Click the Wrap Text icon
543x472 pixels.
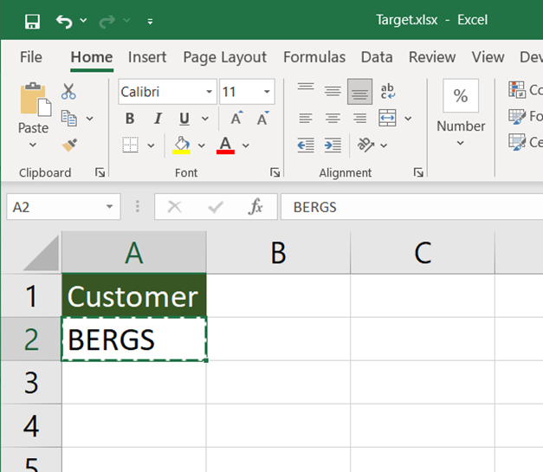[x=387, y=91]
